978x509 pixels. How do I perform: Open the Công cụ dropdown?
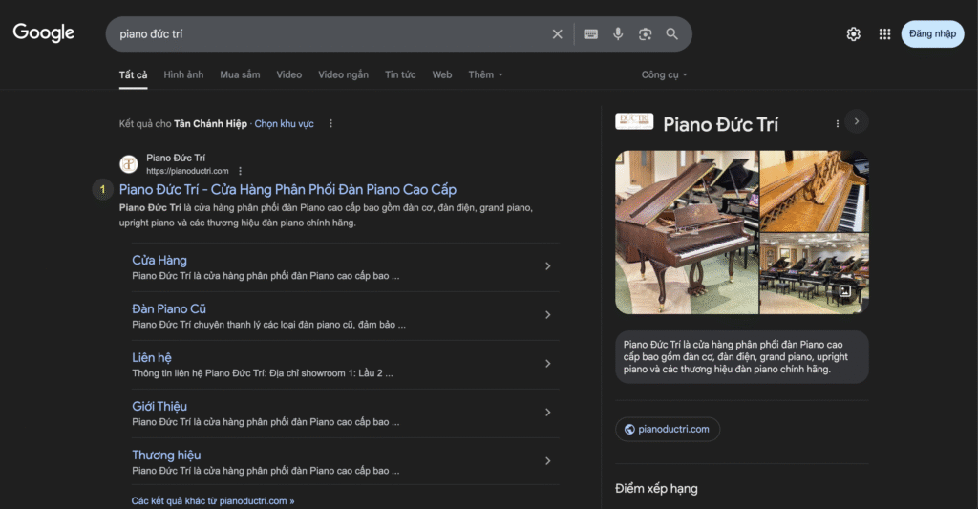pyautogui.click(x=665, y=74)
